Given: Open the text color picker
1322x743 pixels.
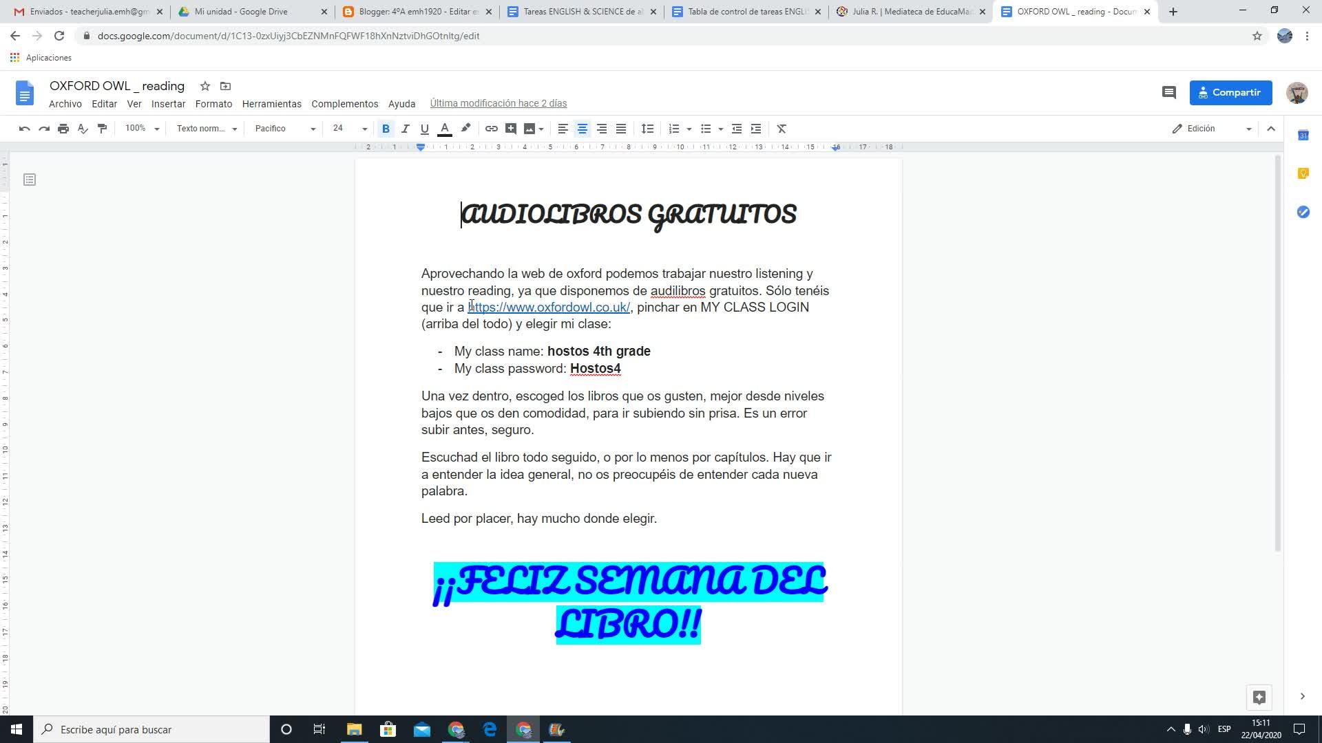Looking at the screenshot, I should click(445, 129).
